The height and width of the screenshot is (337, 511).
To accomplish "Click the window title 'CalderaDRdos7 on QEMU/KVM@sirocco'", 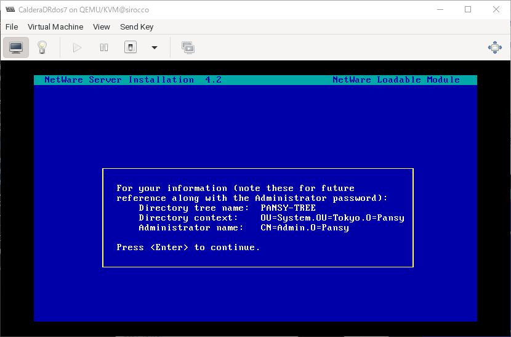I will click(84, 10).
